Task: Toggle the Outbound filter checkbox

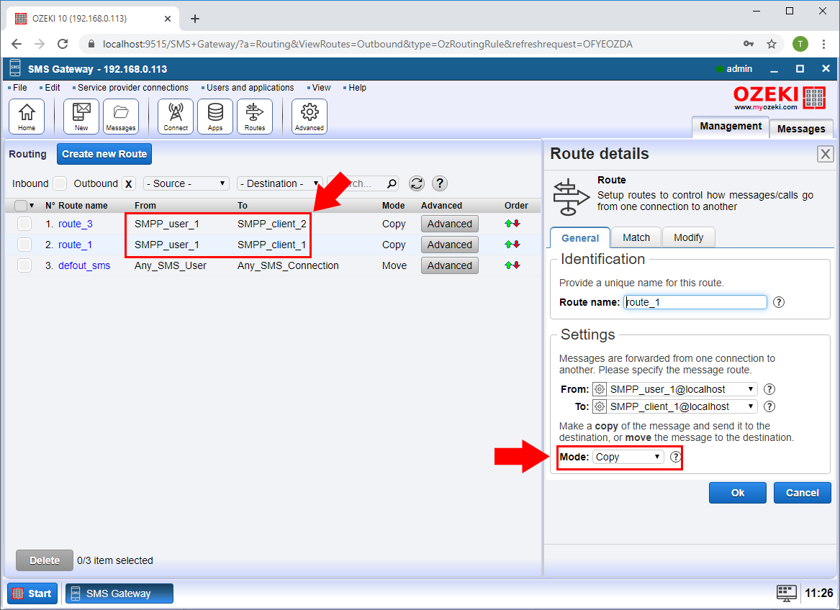Action: click(129, 183)
